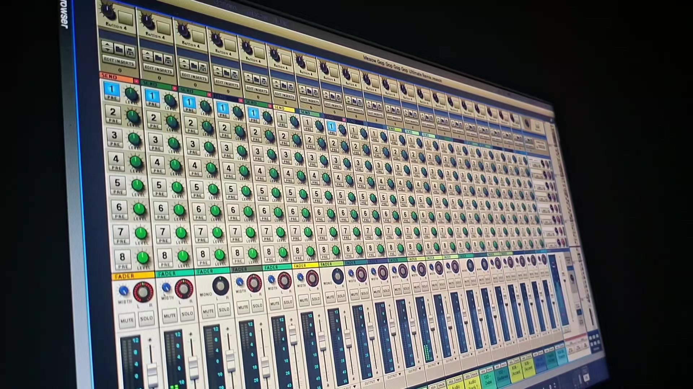
Task: Click EDIT INSERTS on the first channel
Action: [x=119, y=61]
